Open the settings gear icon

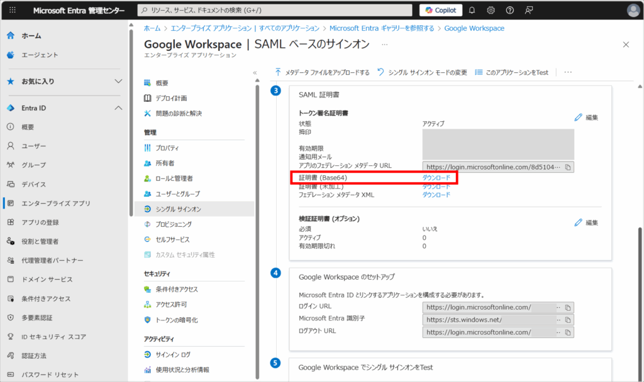(491, 10)
